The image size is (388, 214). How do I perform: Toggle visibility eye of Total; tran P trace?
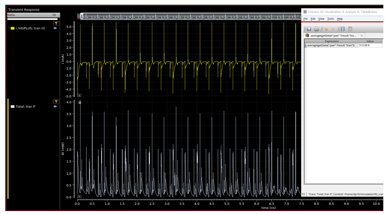pyautogui.click(x=55, y=107)
